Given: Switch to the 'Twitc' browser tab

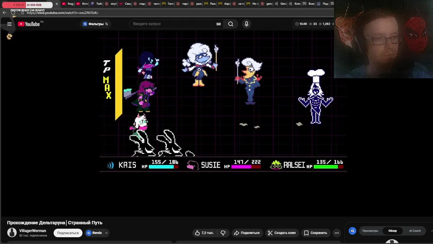Looking at the screenshot, I should tap(96, 4).
